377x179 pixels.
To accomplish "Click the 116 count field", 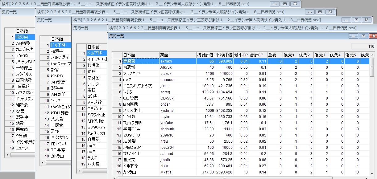I will pos(363,47).
